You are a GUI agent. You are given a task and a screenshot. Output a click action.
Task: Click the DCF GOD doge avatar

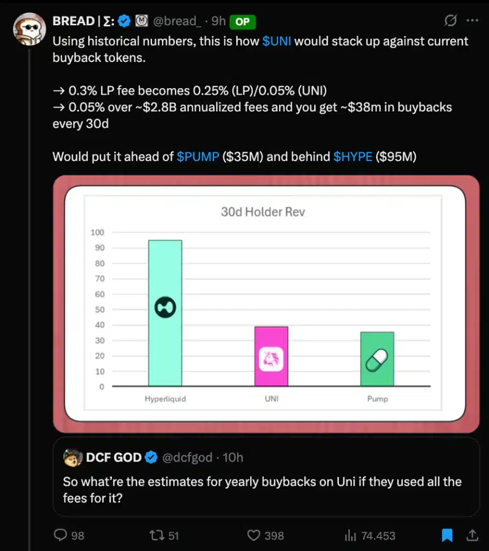pos(73,457)
